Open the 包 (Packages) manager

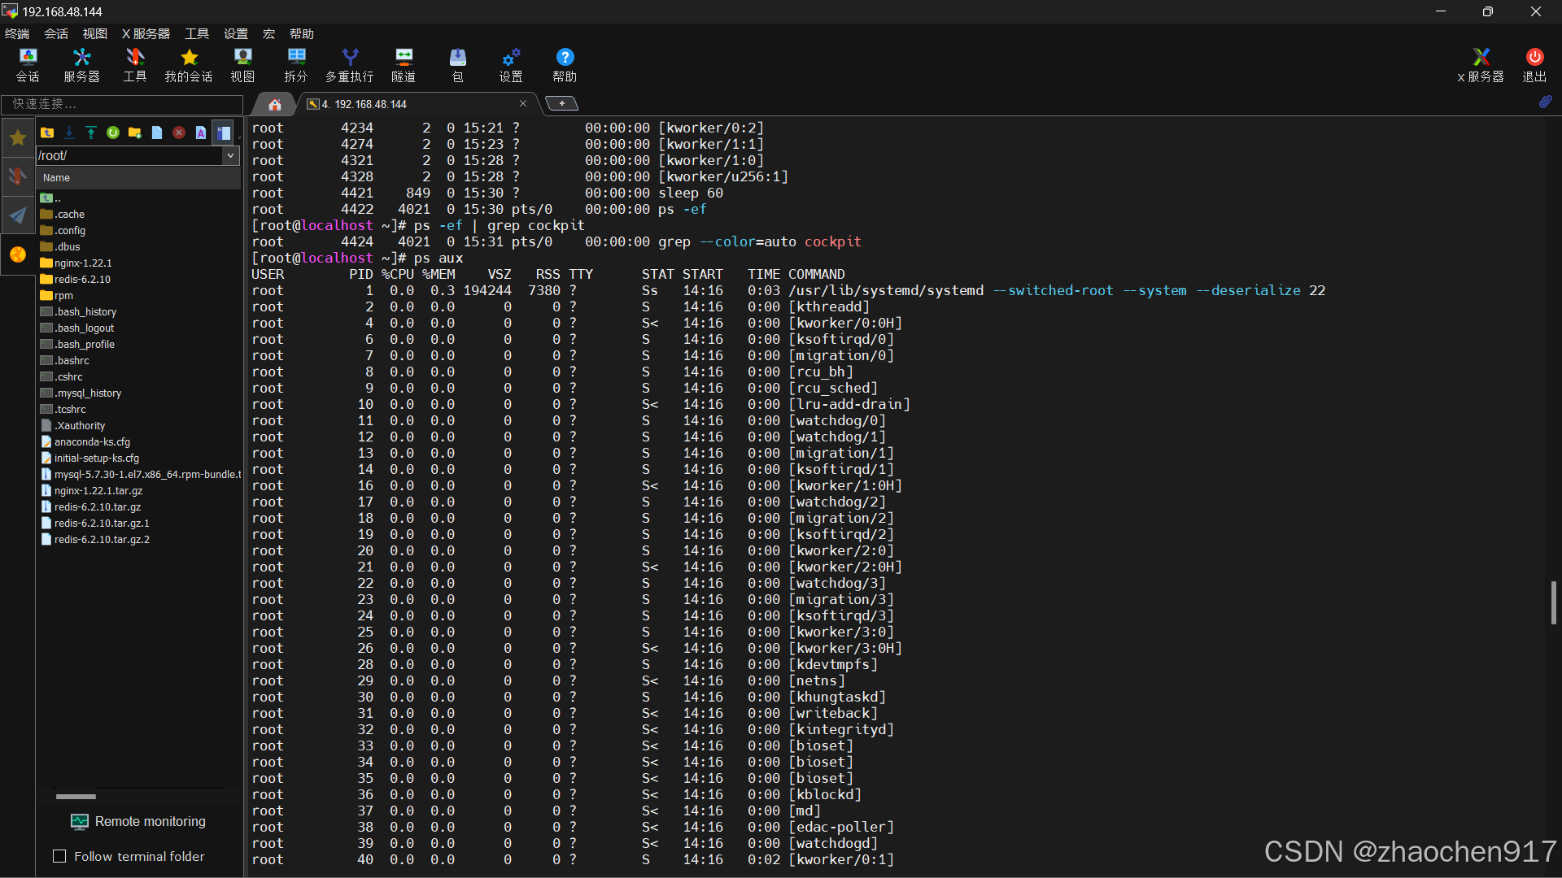(458, 63)
